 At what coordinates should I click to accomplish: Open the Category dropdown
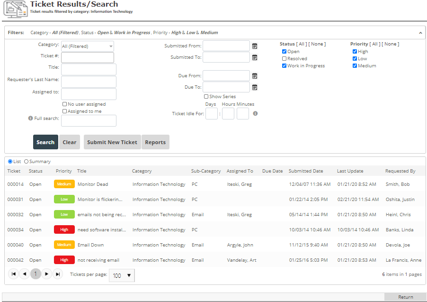88,46
